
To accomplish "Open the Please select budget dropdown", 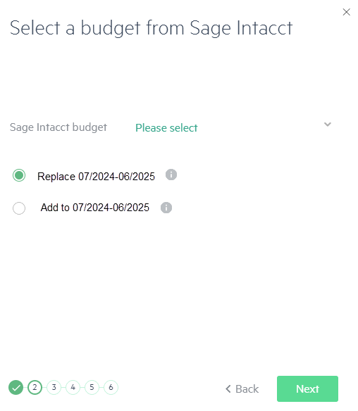I will (x=233, y=127).
